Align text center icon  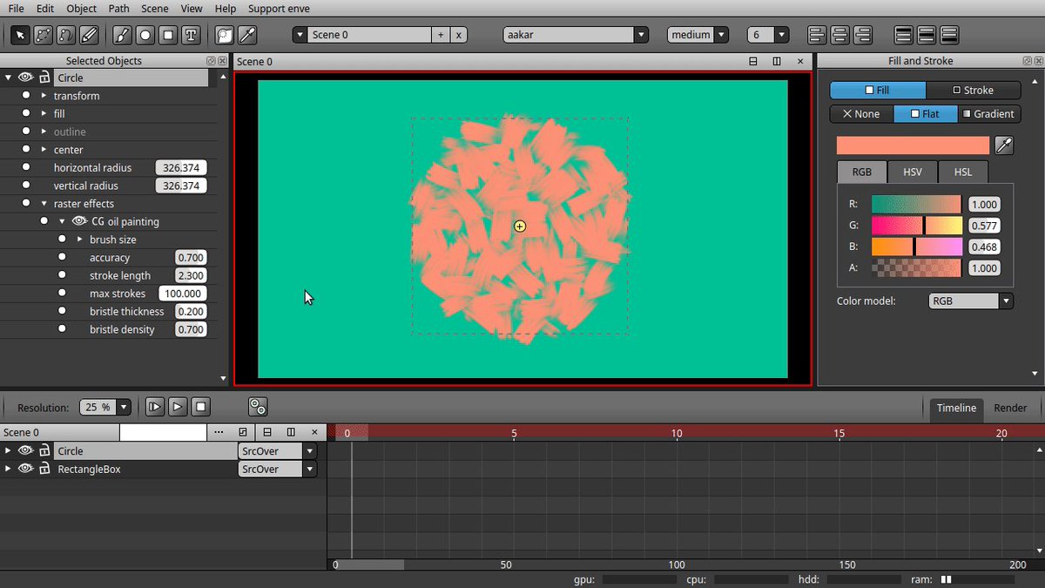(839, 35)
